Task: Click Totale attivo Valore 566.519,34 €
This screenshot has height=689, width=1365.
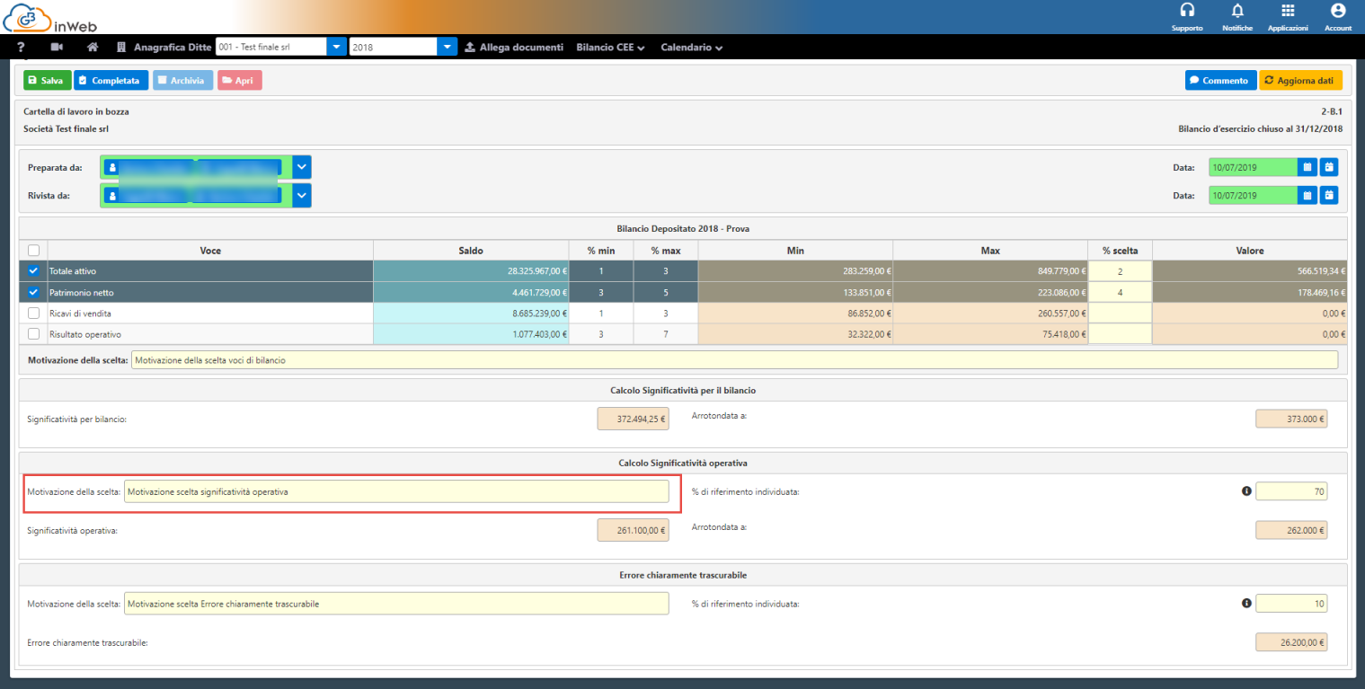Action: tap(1250, 270)
